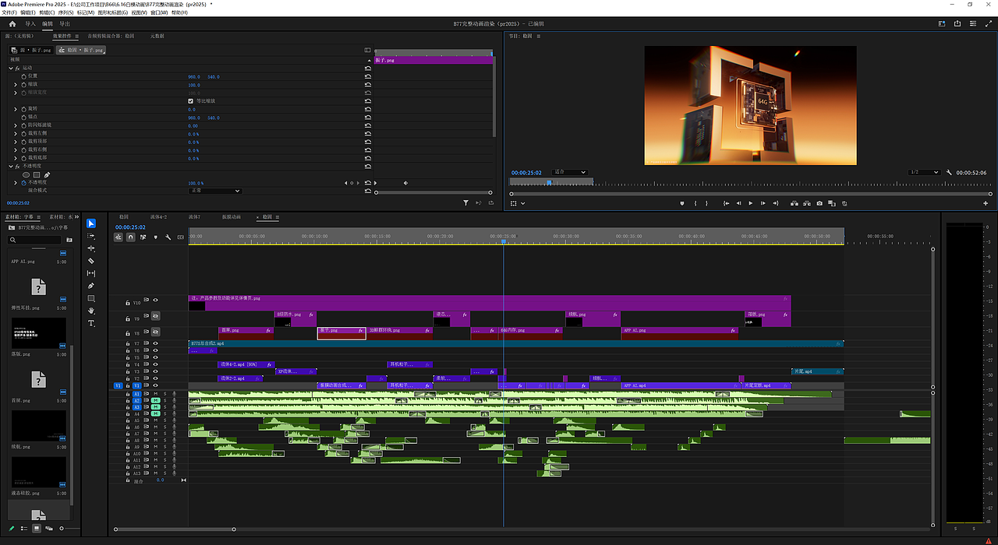Viewport: 998px width, 545px height.
Task: Switch to 导入 workspace tab
Action: pyautogui.click(x=30, y=24)
